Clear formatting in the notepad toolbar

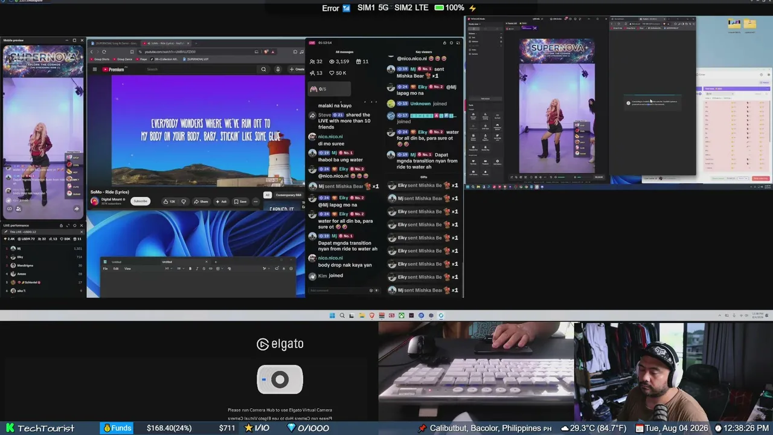coord(229,268)
